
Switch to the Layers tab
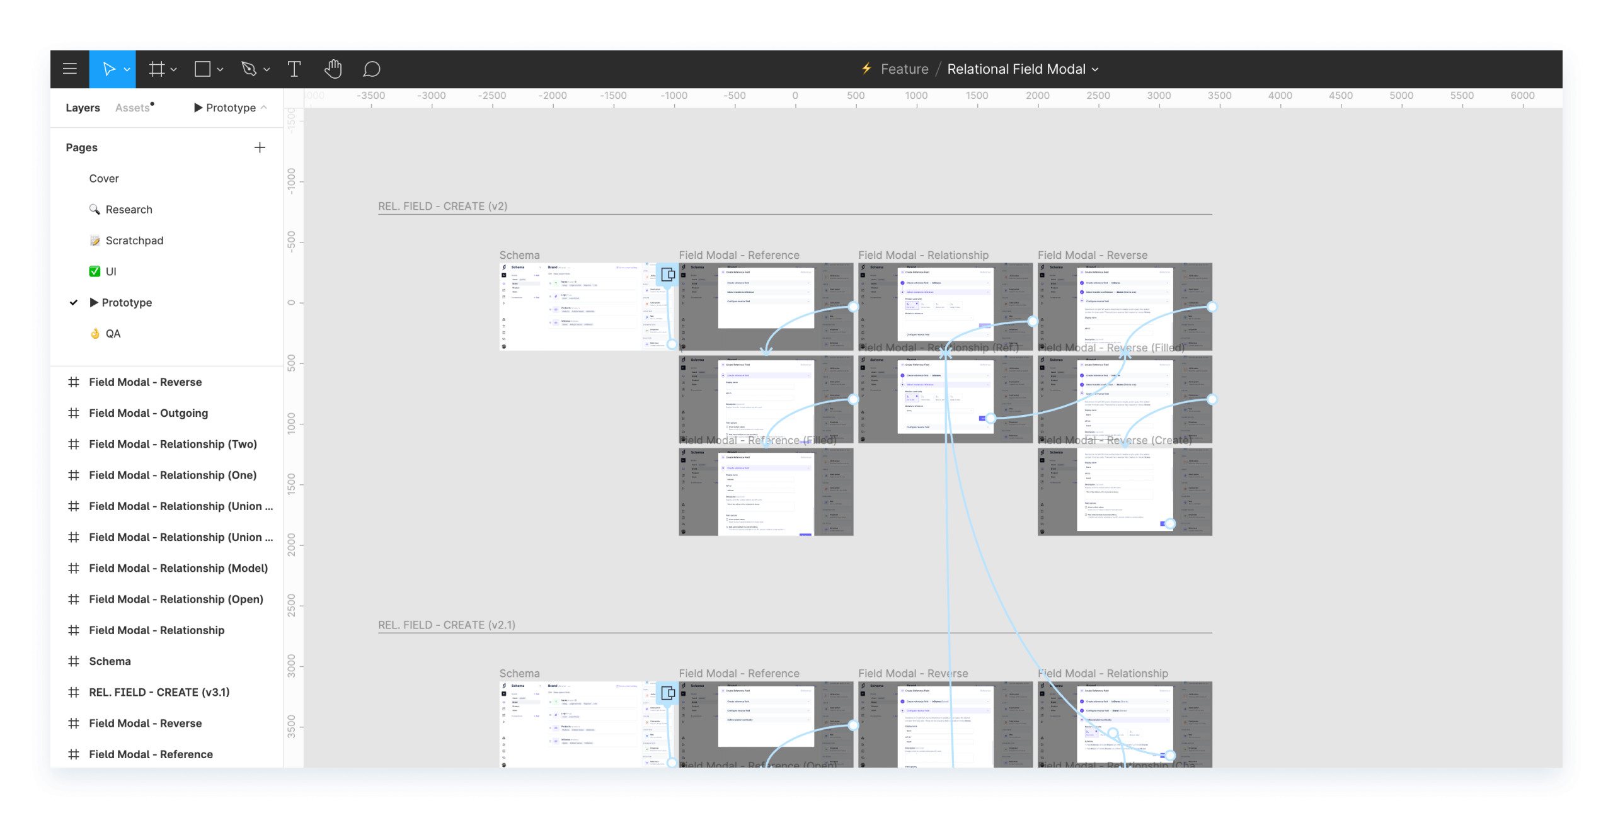click(x=83, y=108)
